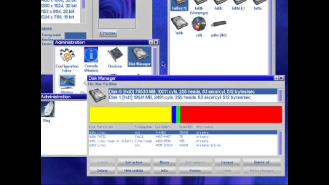Viewport: 329px width, 185px height.
Task: Click the partition list scrollbar
Action: 280,143
